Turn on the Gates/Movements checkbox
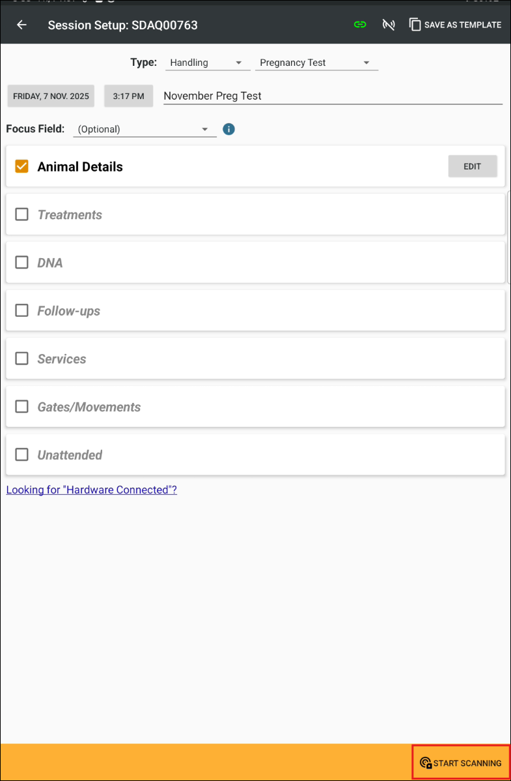 coord(22,406)
